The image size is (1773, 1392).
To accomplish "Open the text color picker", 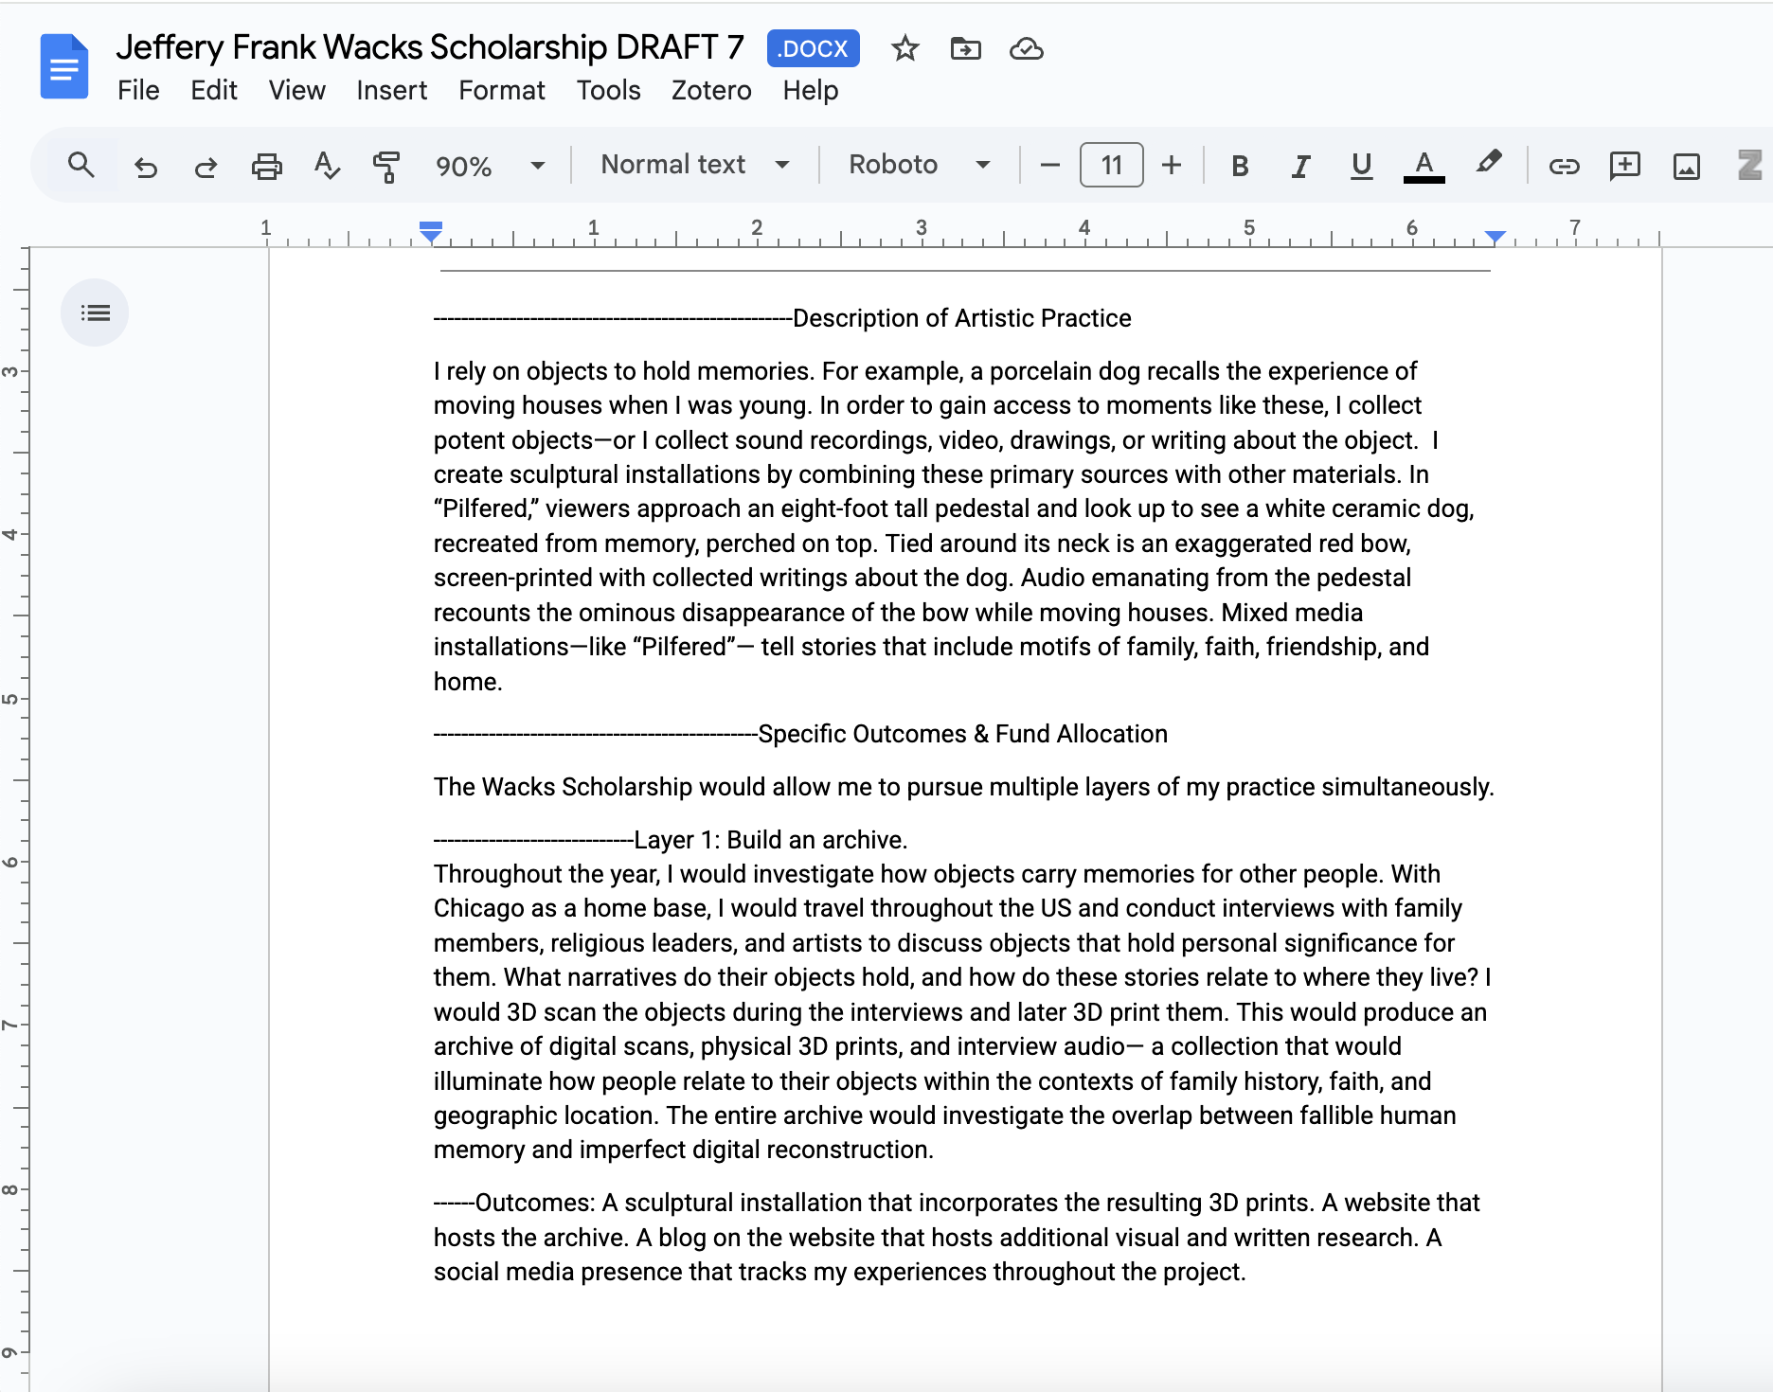I will point(1423,167).
